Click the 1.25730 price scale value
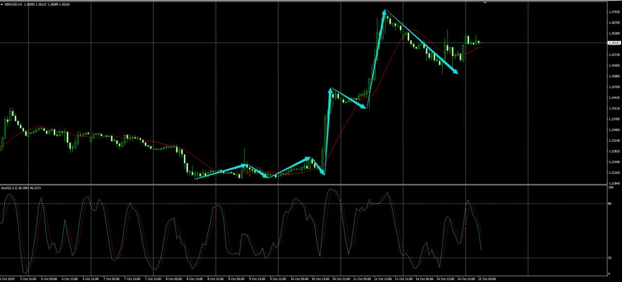 tap(614, 54)
